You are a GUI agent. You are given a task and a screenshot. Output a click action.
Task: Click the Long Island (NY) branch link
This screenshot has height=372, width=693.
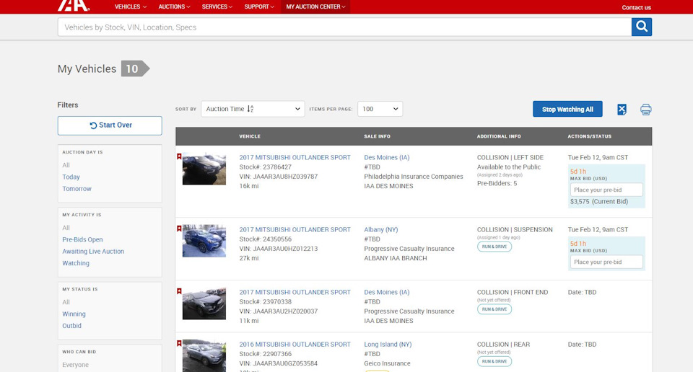388,345
